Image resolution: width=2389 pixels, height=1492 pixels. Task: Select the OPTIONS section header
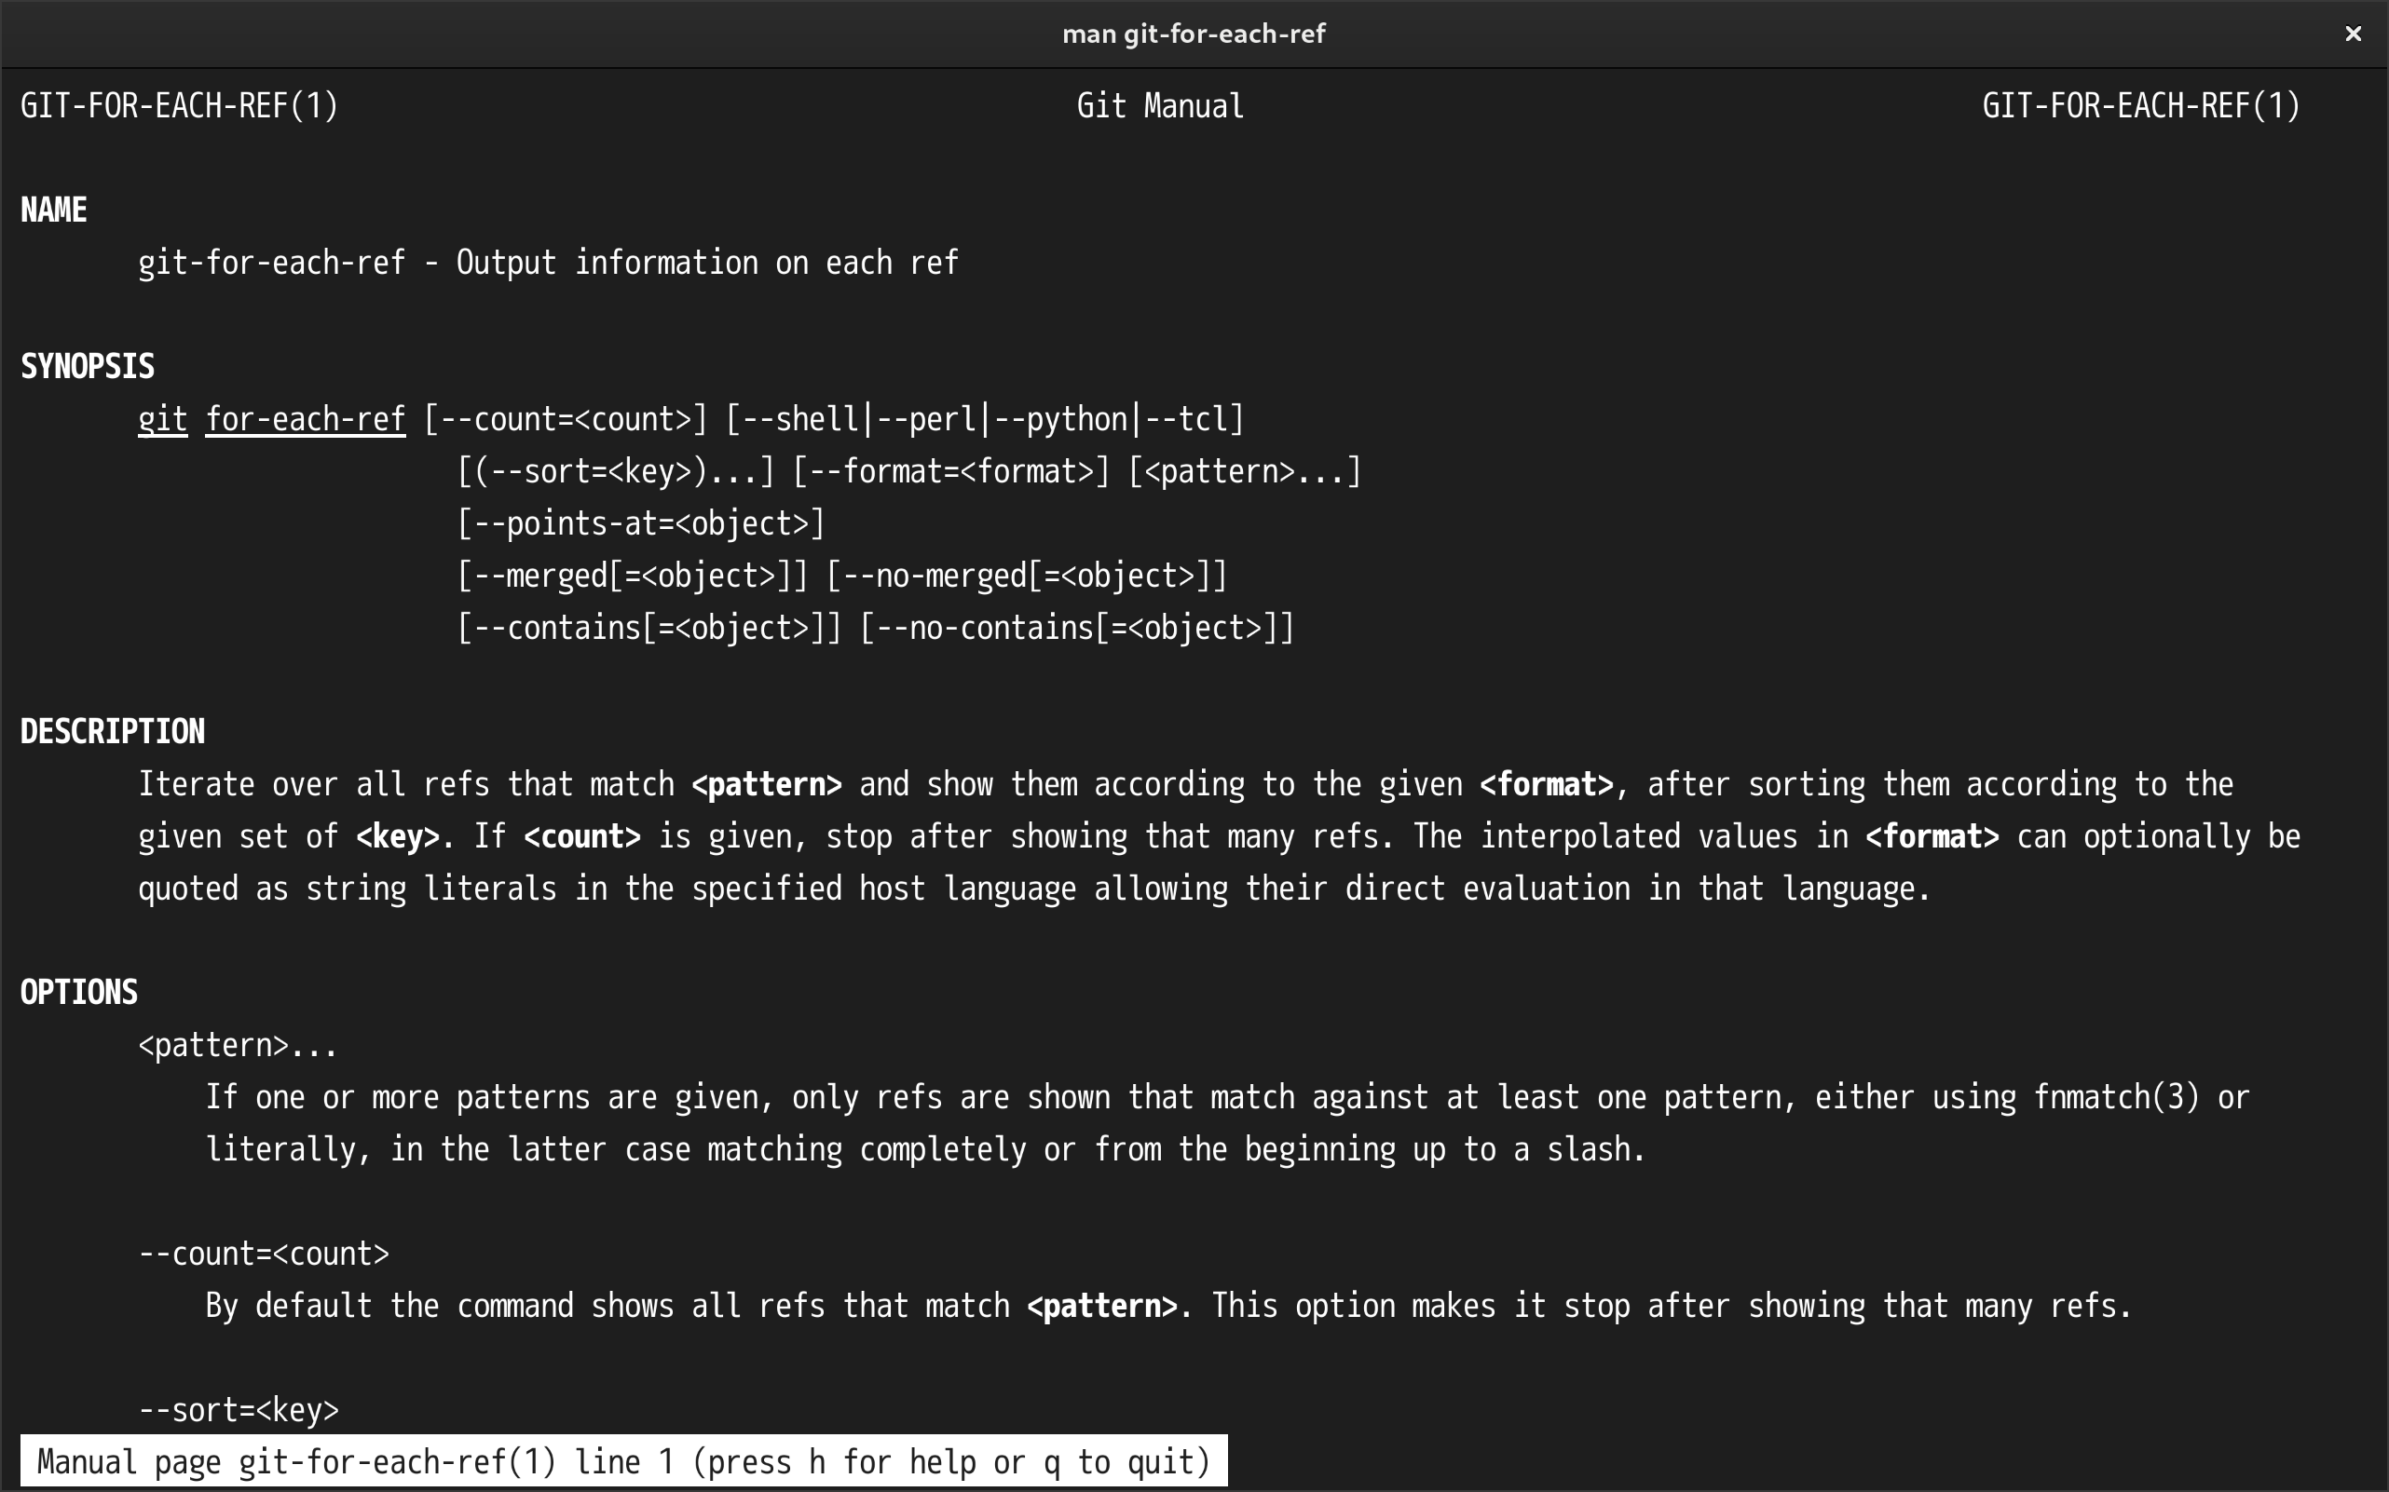click(x=78, y=992)
